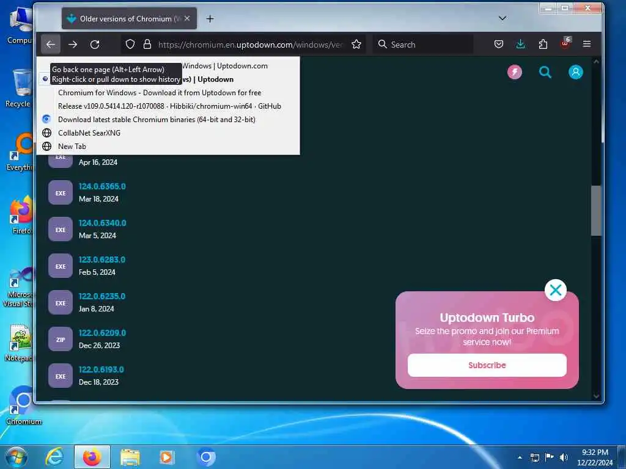The height and width of the screenshot is (469, 626).
Task: Open version 124.0.6365.0 link
Action: (x=102, y=186)
